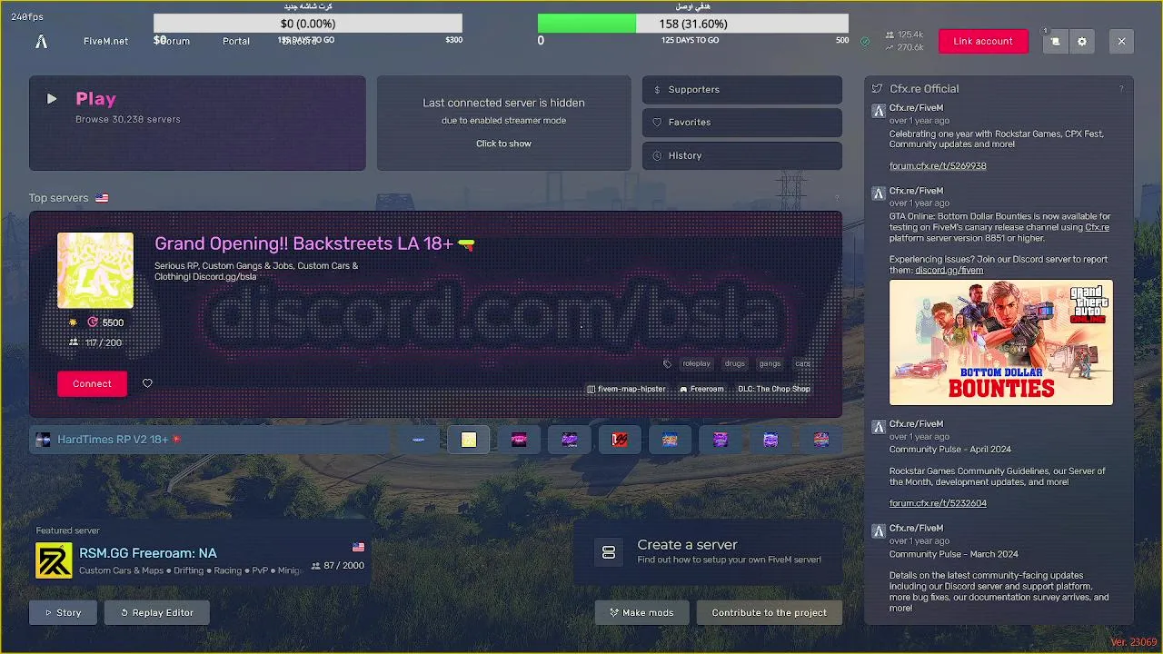
Task: Select the 'cars' tag
Action: click(x=803, y=363)
